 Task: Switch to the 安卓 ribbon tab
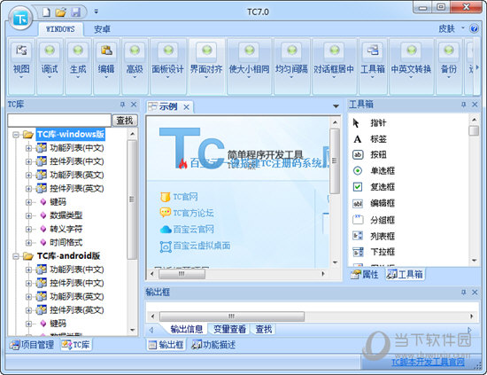(102, 29)
